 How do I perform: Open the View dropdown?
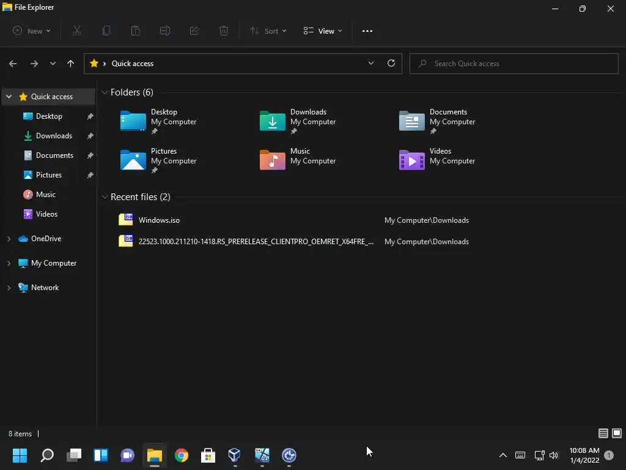coord(323,31)
